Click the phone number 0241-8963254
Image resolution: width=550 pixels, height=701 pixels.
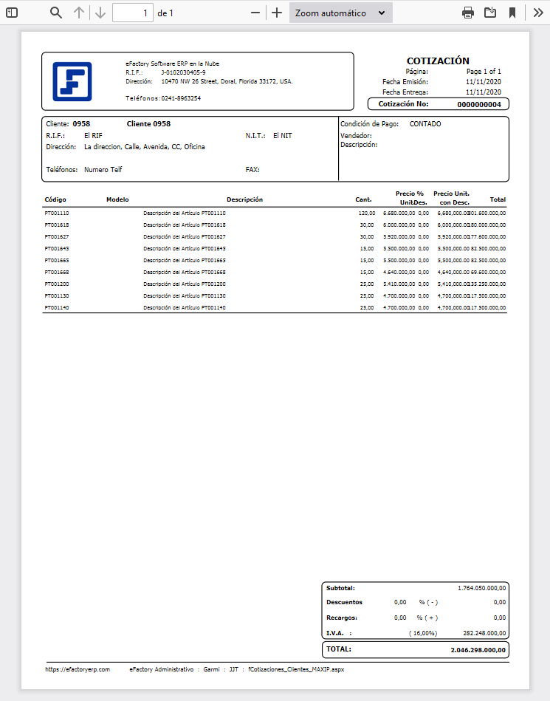pos(181,98)
